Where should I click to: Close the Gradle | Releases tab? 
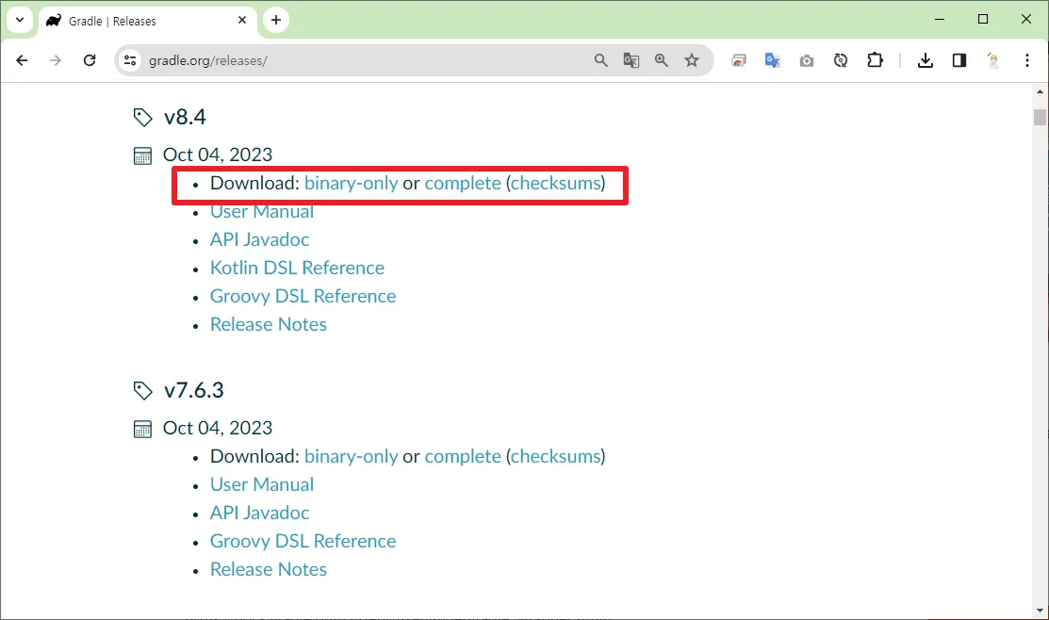(242, 20)
